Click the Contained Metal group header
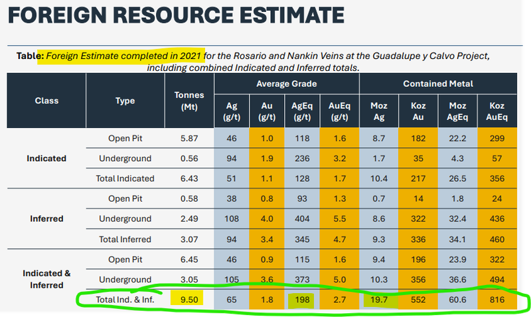 coord(443,84)
